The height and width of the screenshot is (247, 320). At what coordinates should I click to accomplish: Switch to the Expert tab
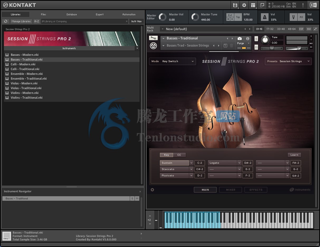pyautogui.click(x=100, y=15)
